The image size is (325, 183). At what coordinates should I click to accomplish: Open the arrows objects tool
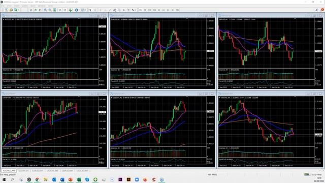tap(133, 10)
